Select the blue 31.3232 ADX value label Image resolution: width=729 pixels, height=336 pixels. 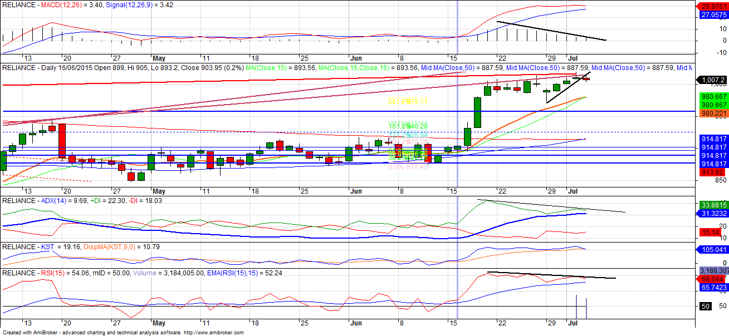[713, 214]
